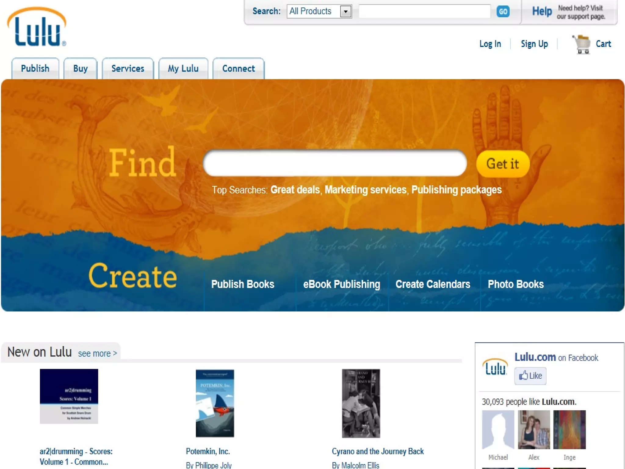Screen dimensions: 625x469
Task: Click the shopping cart icon
Action: [x=582, y=44]
